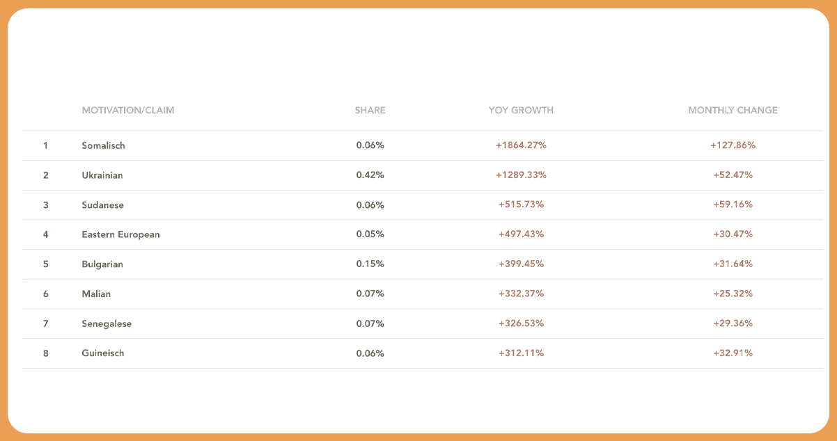Select the Bulgarian row name

coord(102,264)
